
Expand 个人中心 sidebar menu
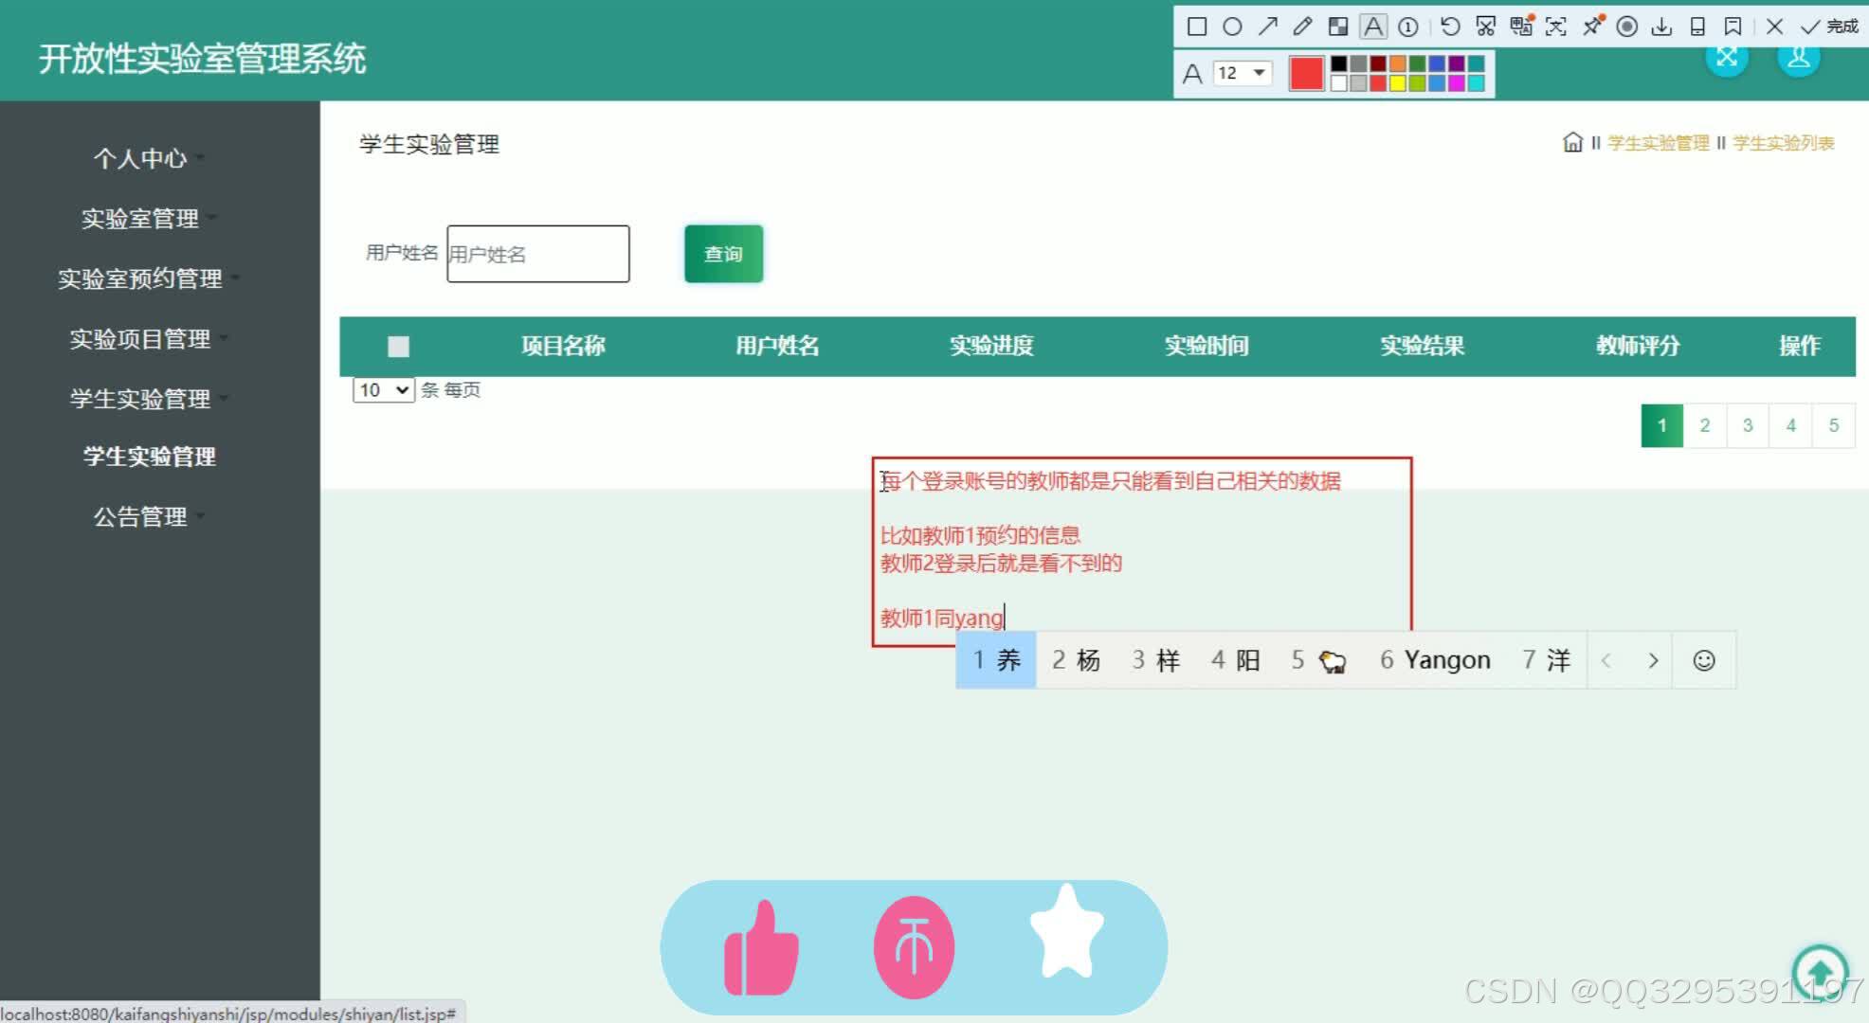coord(140,158)
